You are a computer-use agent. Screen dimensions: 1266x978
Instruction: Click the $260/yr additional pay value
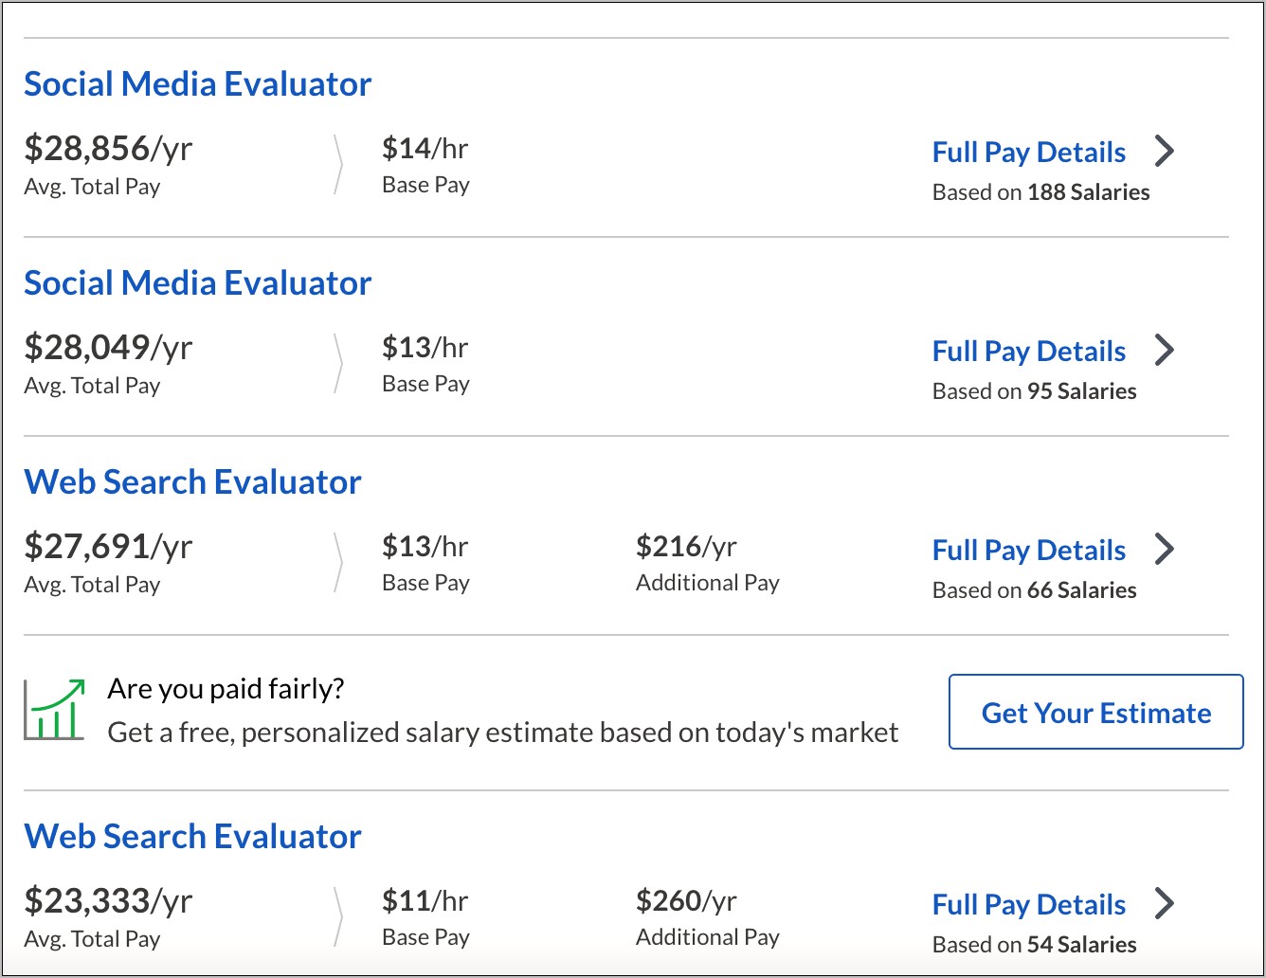tap(686, 901)
